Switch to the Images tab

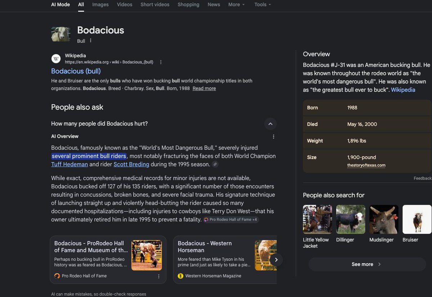coord(100,5)
